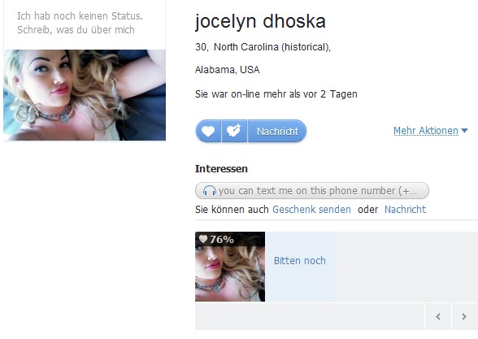The image size is (478, 339).
Task: Click the blue Nachricht button
Action: pos(277,131)
